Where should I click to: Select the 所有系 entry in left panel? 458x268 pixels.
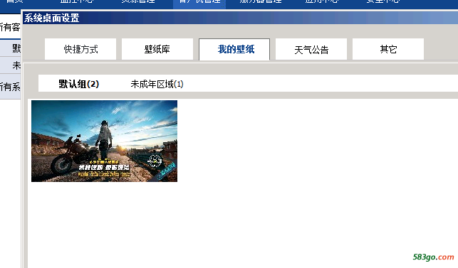(10, 87)
